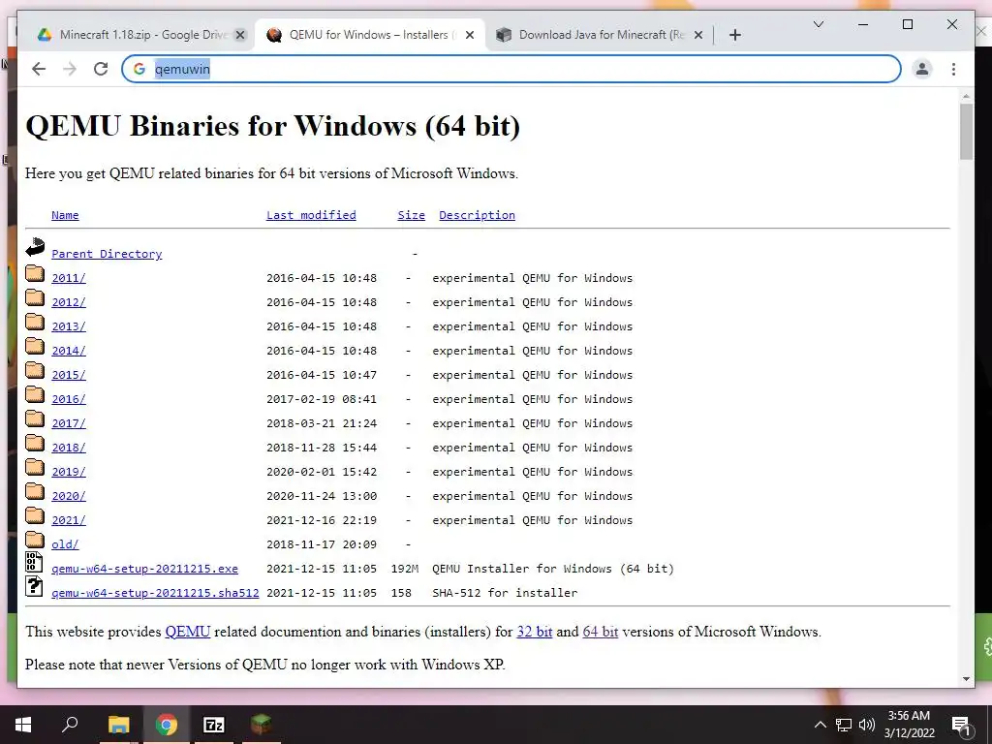Open the 2020/ folder link
The width and height of the screenshot is (992, 744).
click(x=69, y=496)
